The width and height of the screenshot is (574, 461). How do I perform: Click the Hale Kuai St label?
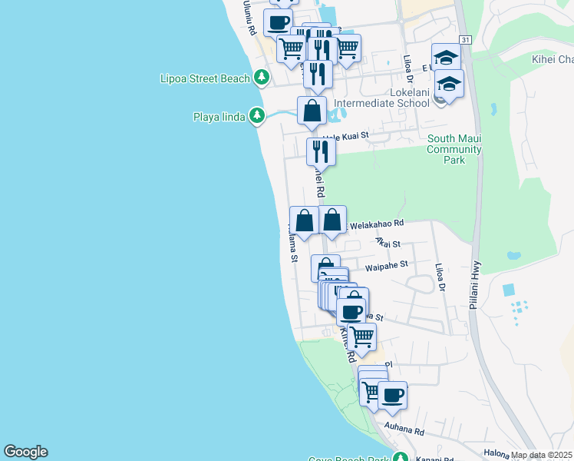click(x=346, y=137)
